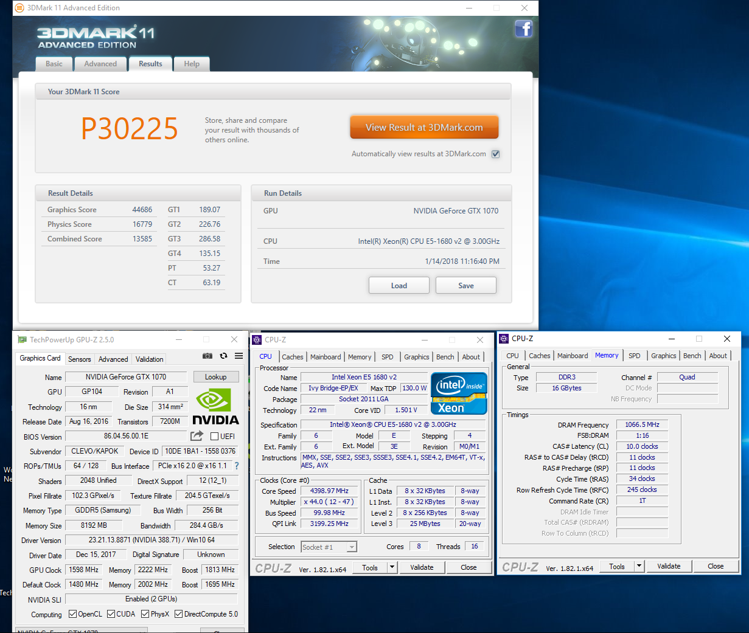This screenshot has width=749, height=633.
Task: Switch to the Basic tab in 3DMark
Action: (x=54, y=64)
